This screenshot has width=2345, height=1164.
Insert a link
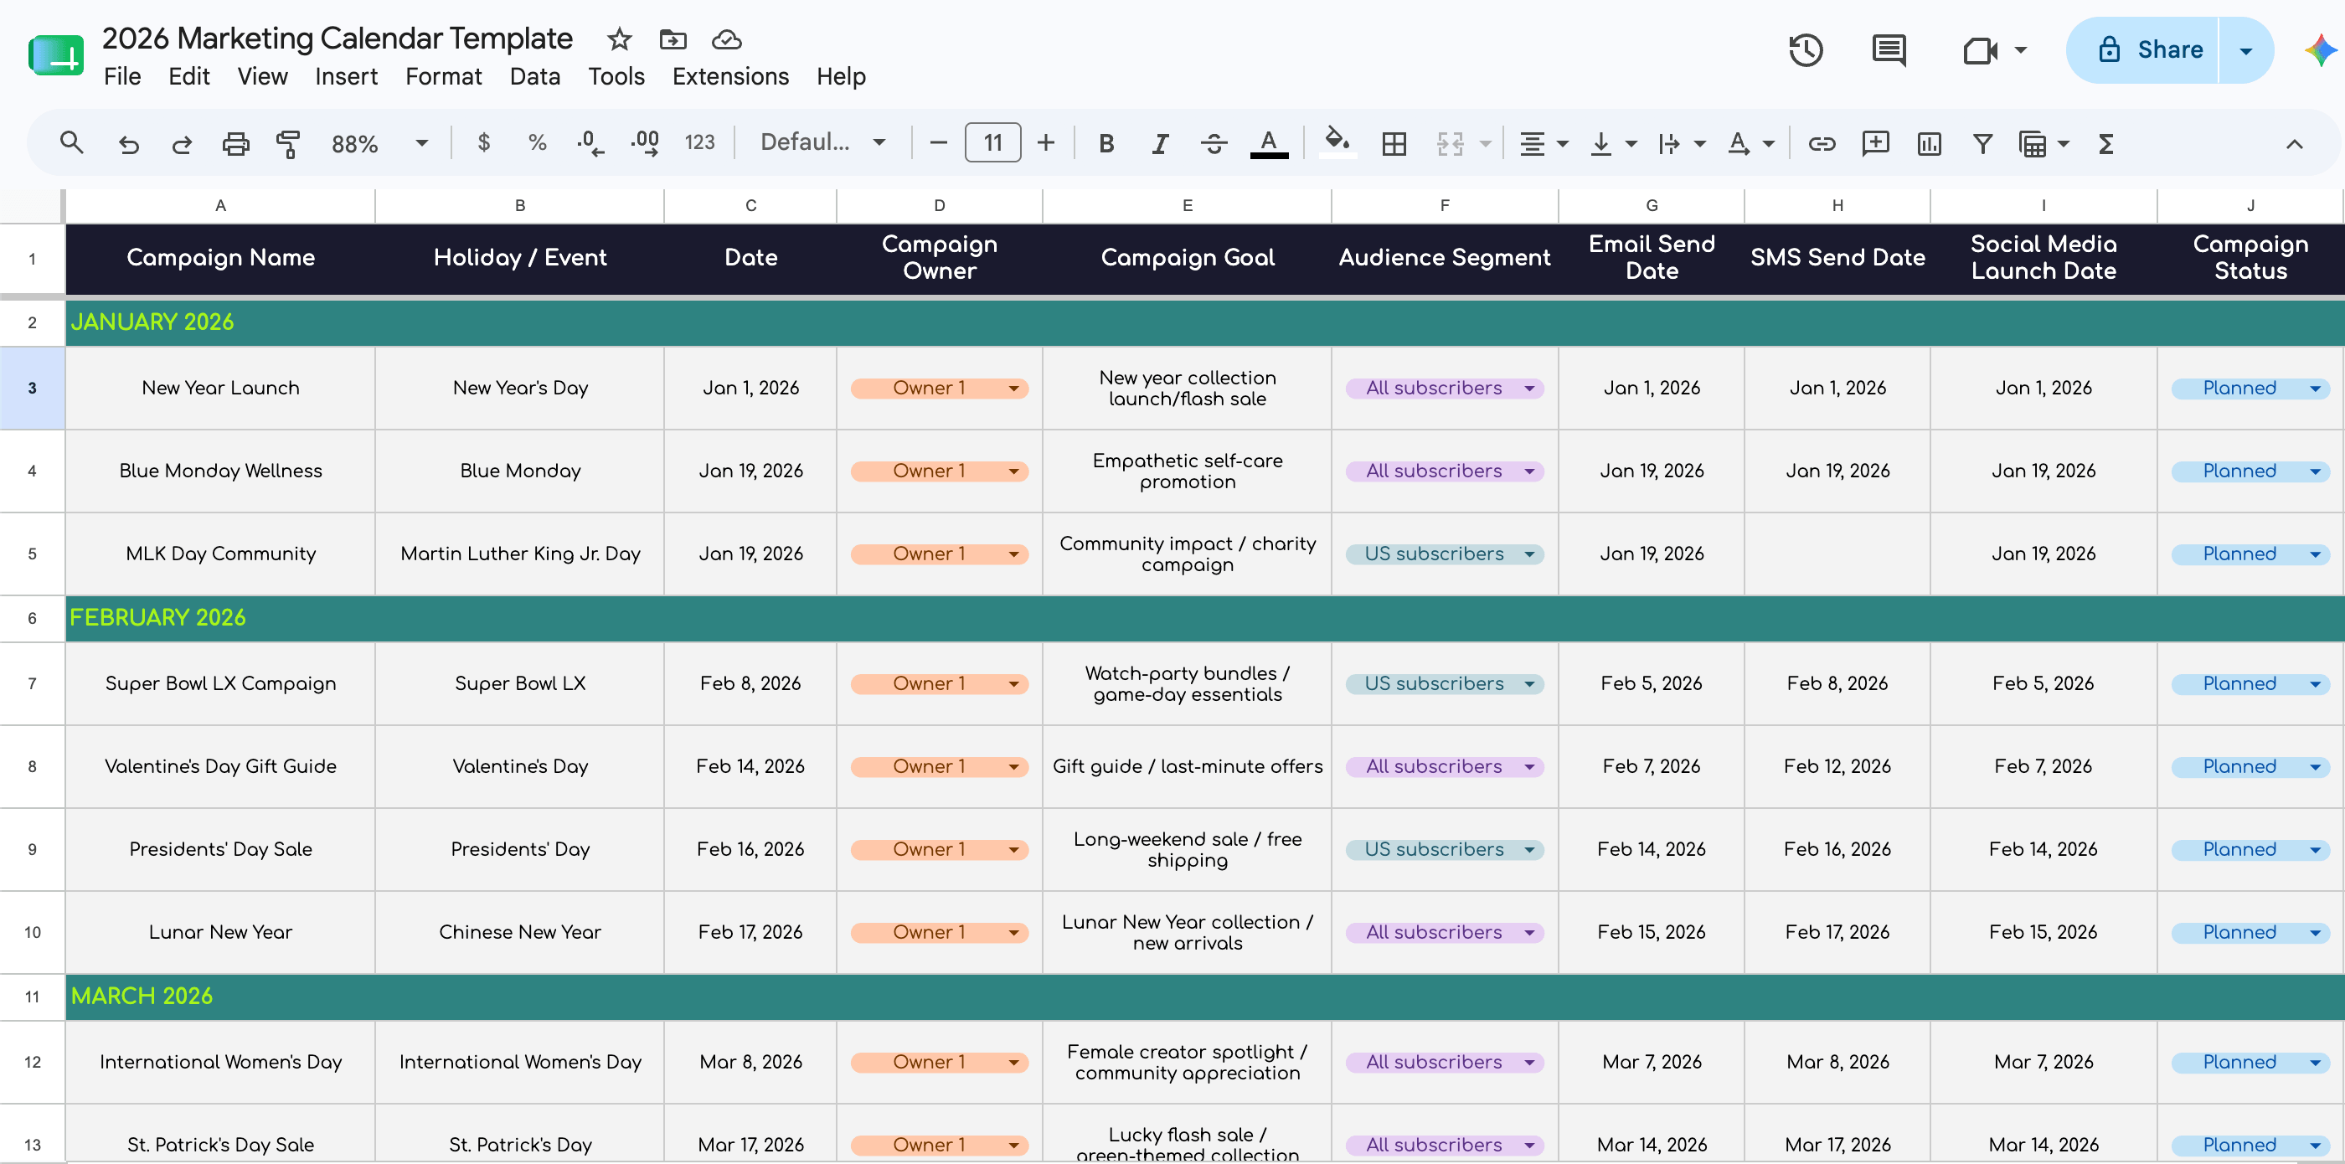click(1822, 143)
